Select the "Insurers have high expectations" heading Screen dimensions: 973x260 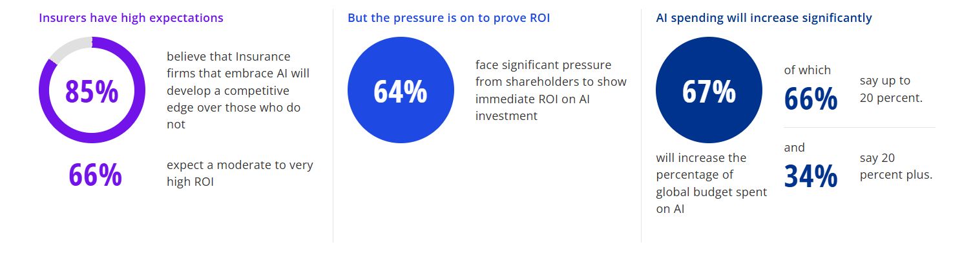point(131,18)
